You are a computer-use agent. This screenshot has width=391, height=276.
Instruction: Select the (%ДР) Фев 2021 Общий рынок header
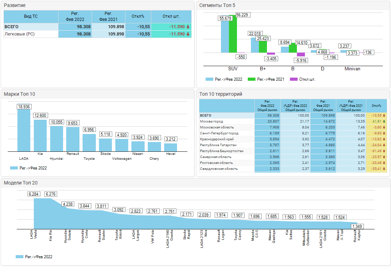point(351,105)
